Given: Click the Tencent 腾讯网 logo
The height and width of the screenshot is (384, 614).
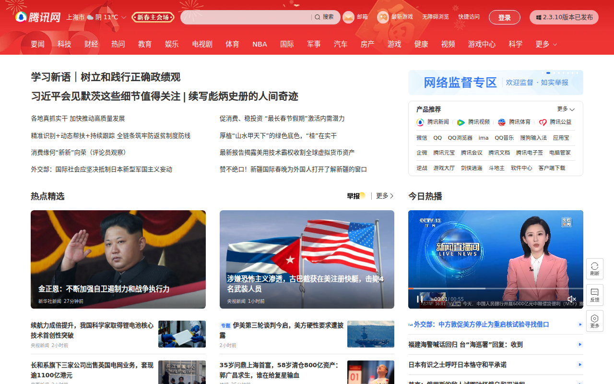Looking at the screenshot, I should [x=38, y=17].
